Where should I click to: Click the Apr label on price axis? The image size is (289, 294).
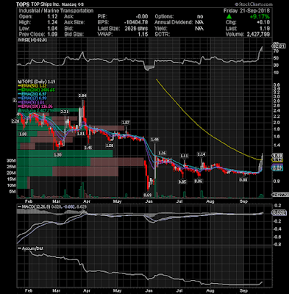87,201
